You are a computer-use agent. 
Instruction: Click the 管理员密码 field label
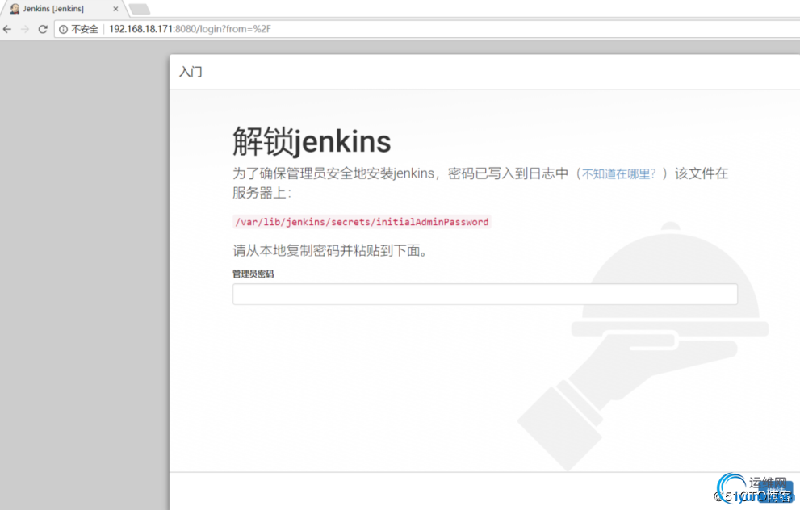coord(253,274)
